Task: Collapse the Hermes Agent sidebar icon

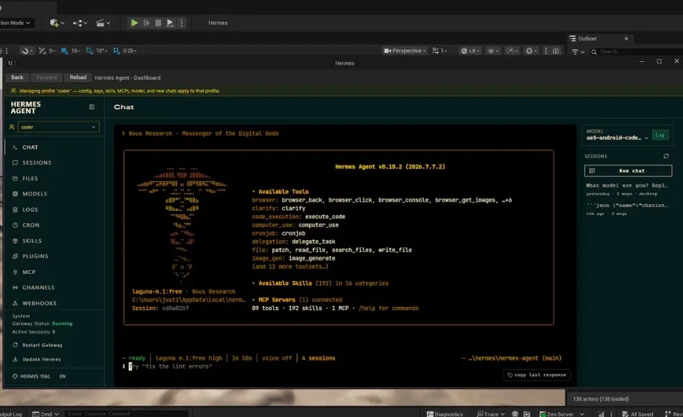Action: 91,106
